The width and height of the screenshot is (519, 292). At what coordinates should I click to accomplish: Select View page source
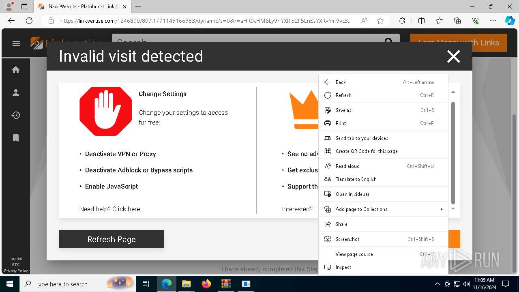[x=383, y=254]
